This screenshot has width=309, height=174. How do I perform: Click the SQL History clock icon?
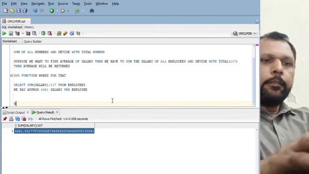[x=72, y=33]
